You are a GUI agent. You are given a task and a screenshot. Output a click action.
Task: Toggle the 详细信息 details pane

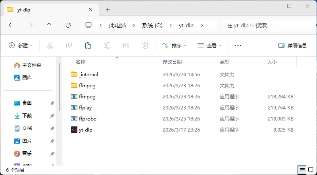[x=292, y=45]
